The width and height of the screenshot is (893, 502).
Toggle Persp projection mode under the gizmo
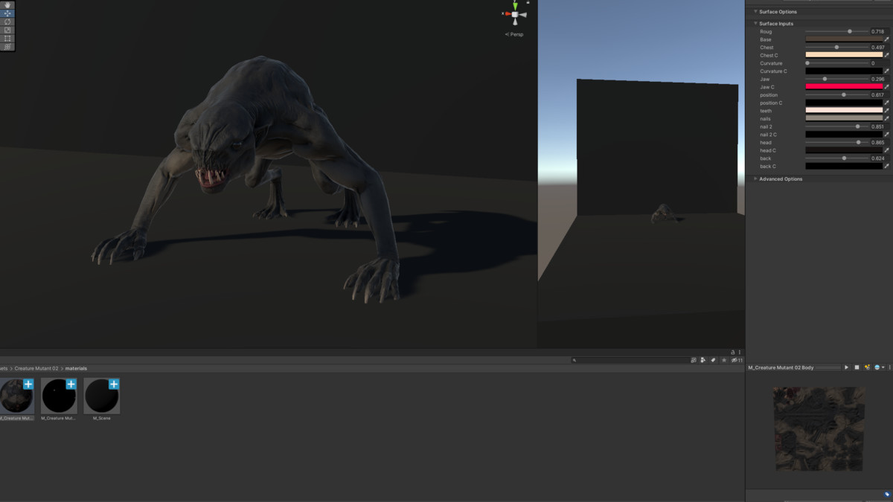click(514, 34)
